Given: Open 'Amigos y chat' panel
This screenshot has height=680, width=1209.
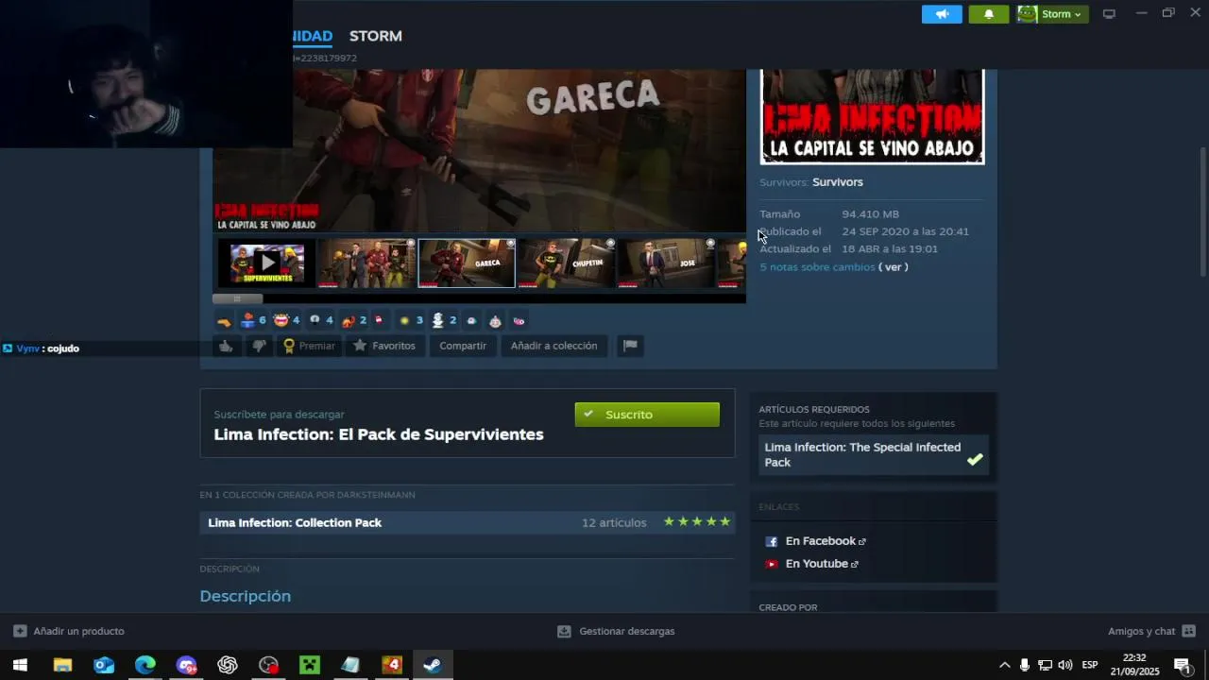Looking at the screenshot, I should 1151,631.
